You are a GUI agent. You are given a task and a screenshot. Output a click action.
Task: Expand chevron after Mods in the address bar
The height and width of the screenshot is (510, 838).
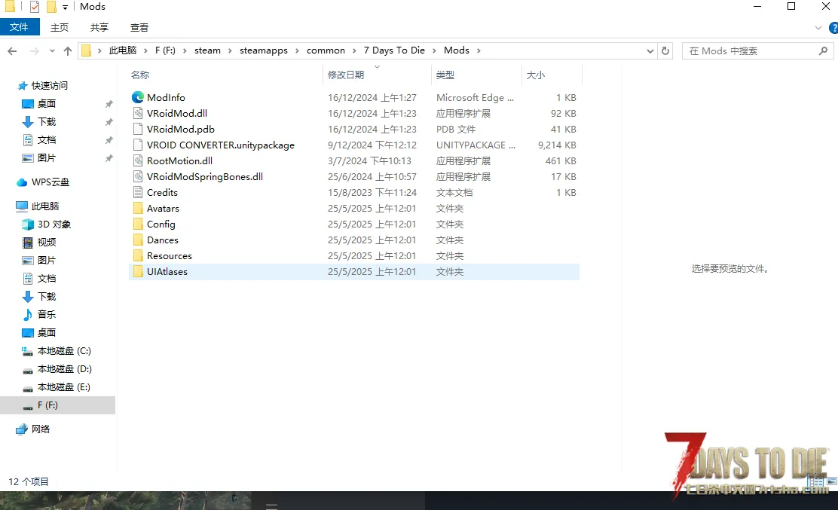(479, 50)
